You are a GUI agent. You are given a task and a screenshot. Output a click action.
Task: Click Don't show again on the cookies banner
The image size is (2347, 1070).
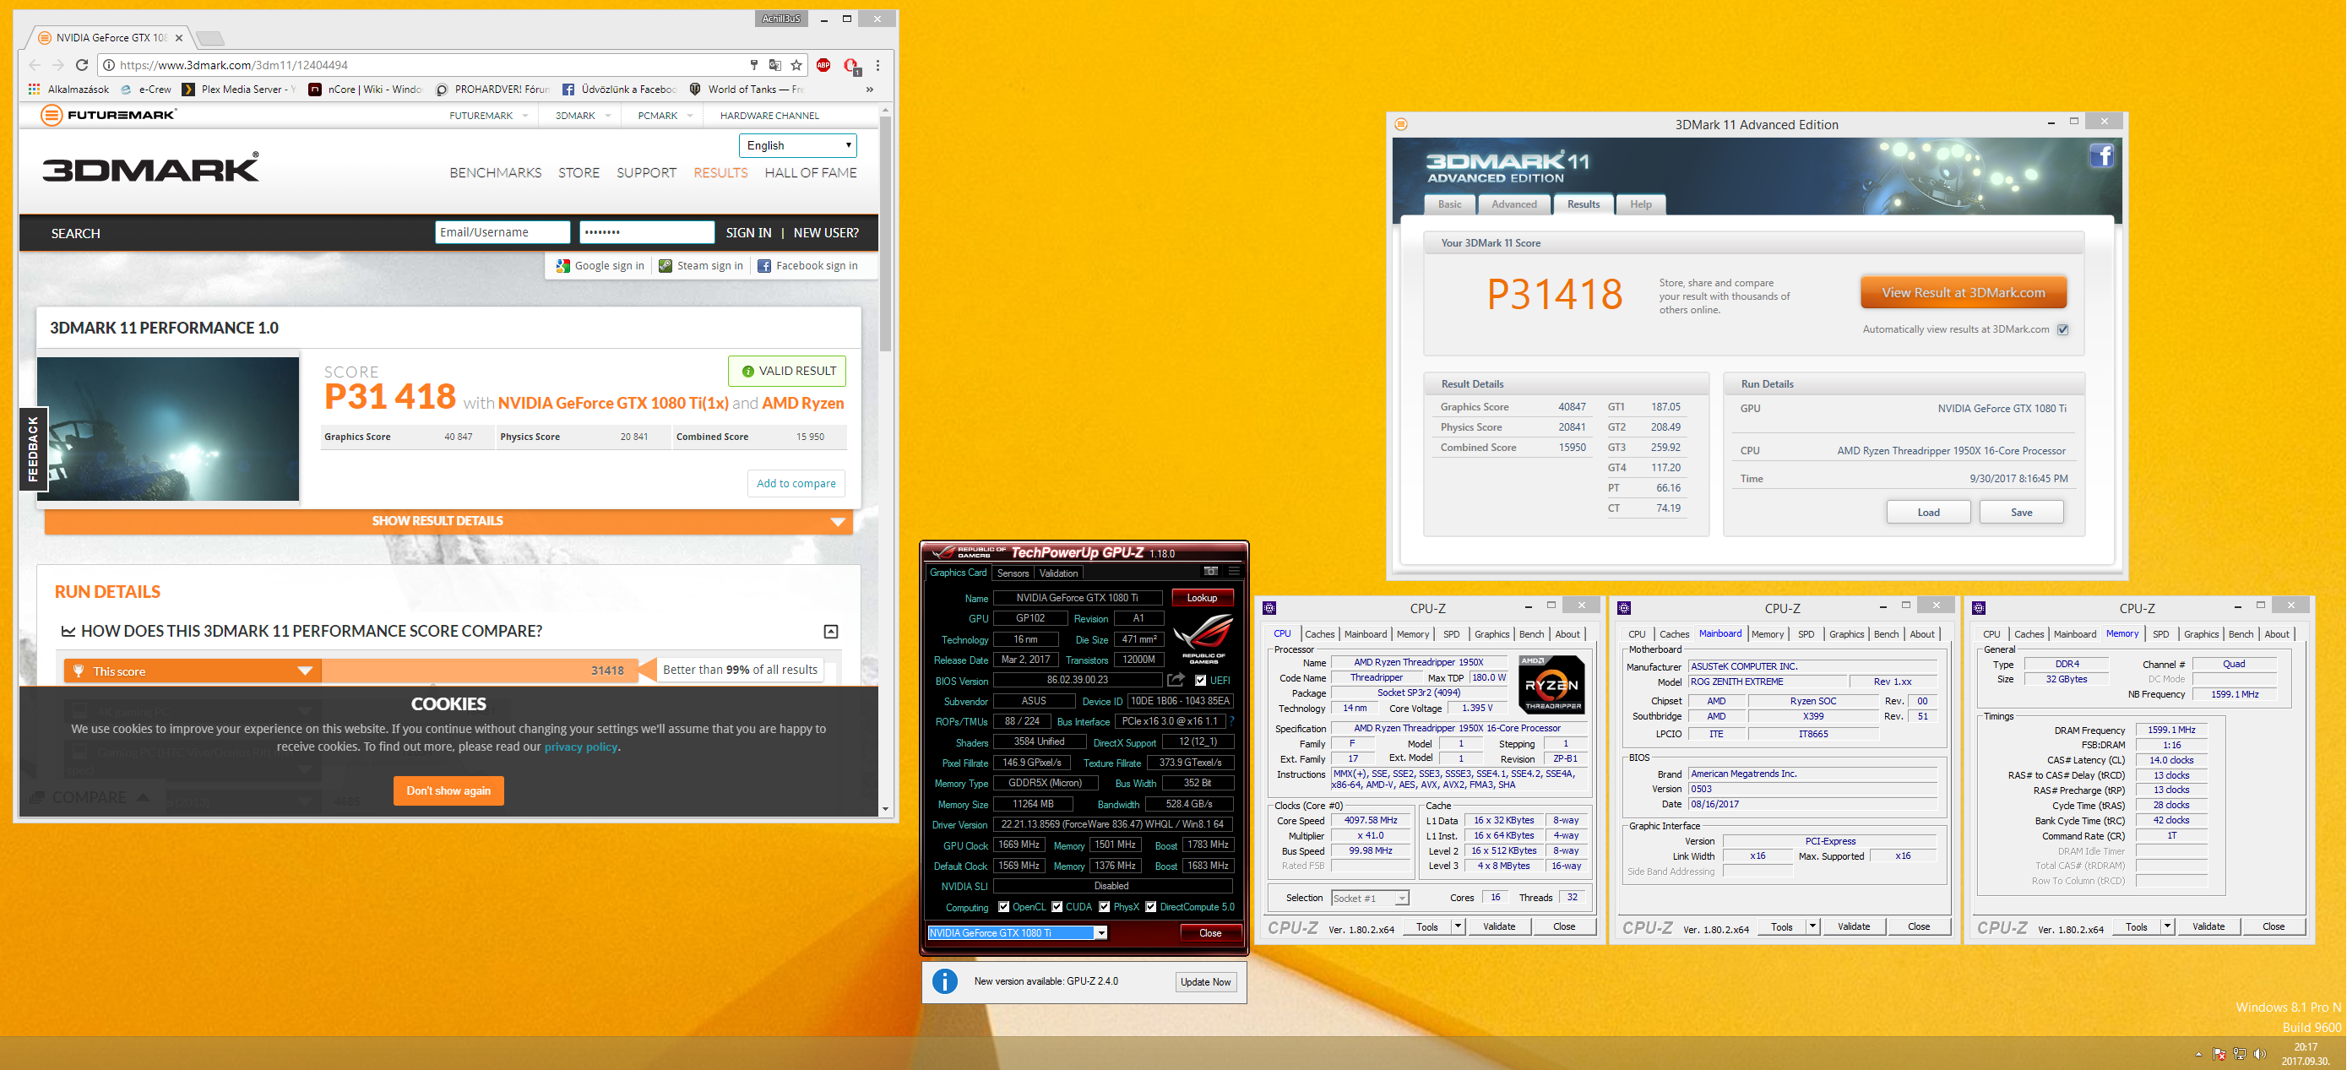coord(448,790)
